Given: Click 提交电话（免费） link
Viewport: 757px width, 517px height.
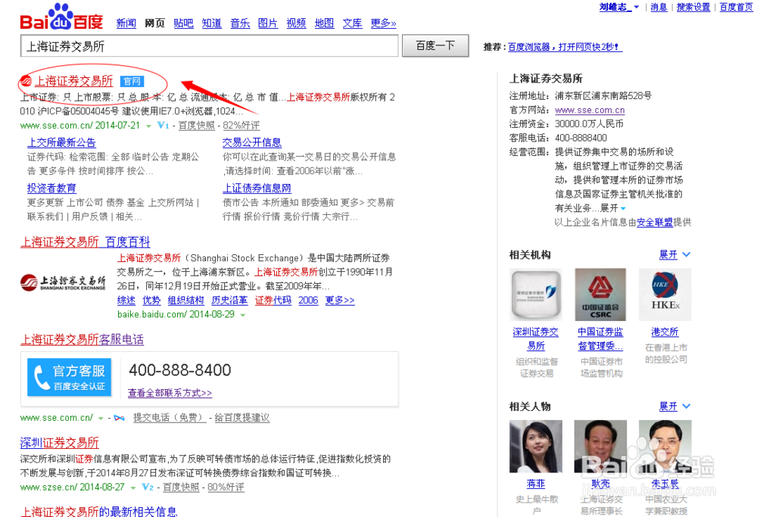Looking at the screenshot, I should pyautogui.click(x=170, y=418).
